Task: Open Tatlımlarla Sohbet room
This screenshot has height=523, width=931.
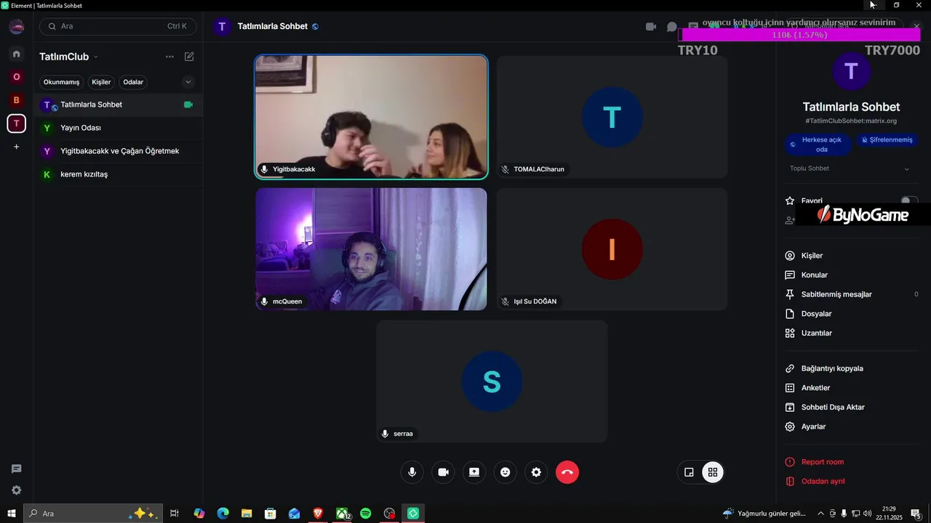Action: point(118,105)
